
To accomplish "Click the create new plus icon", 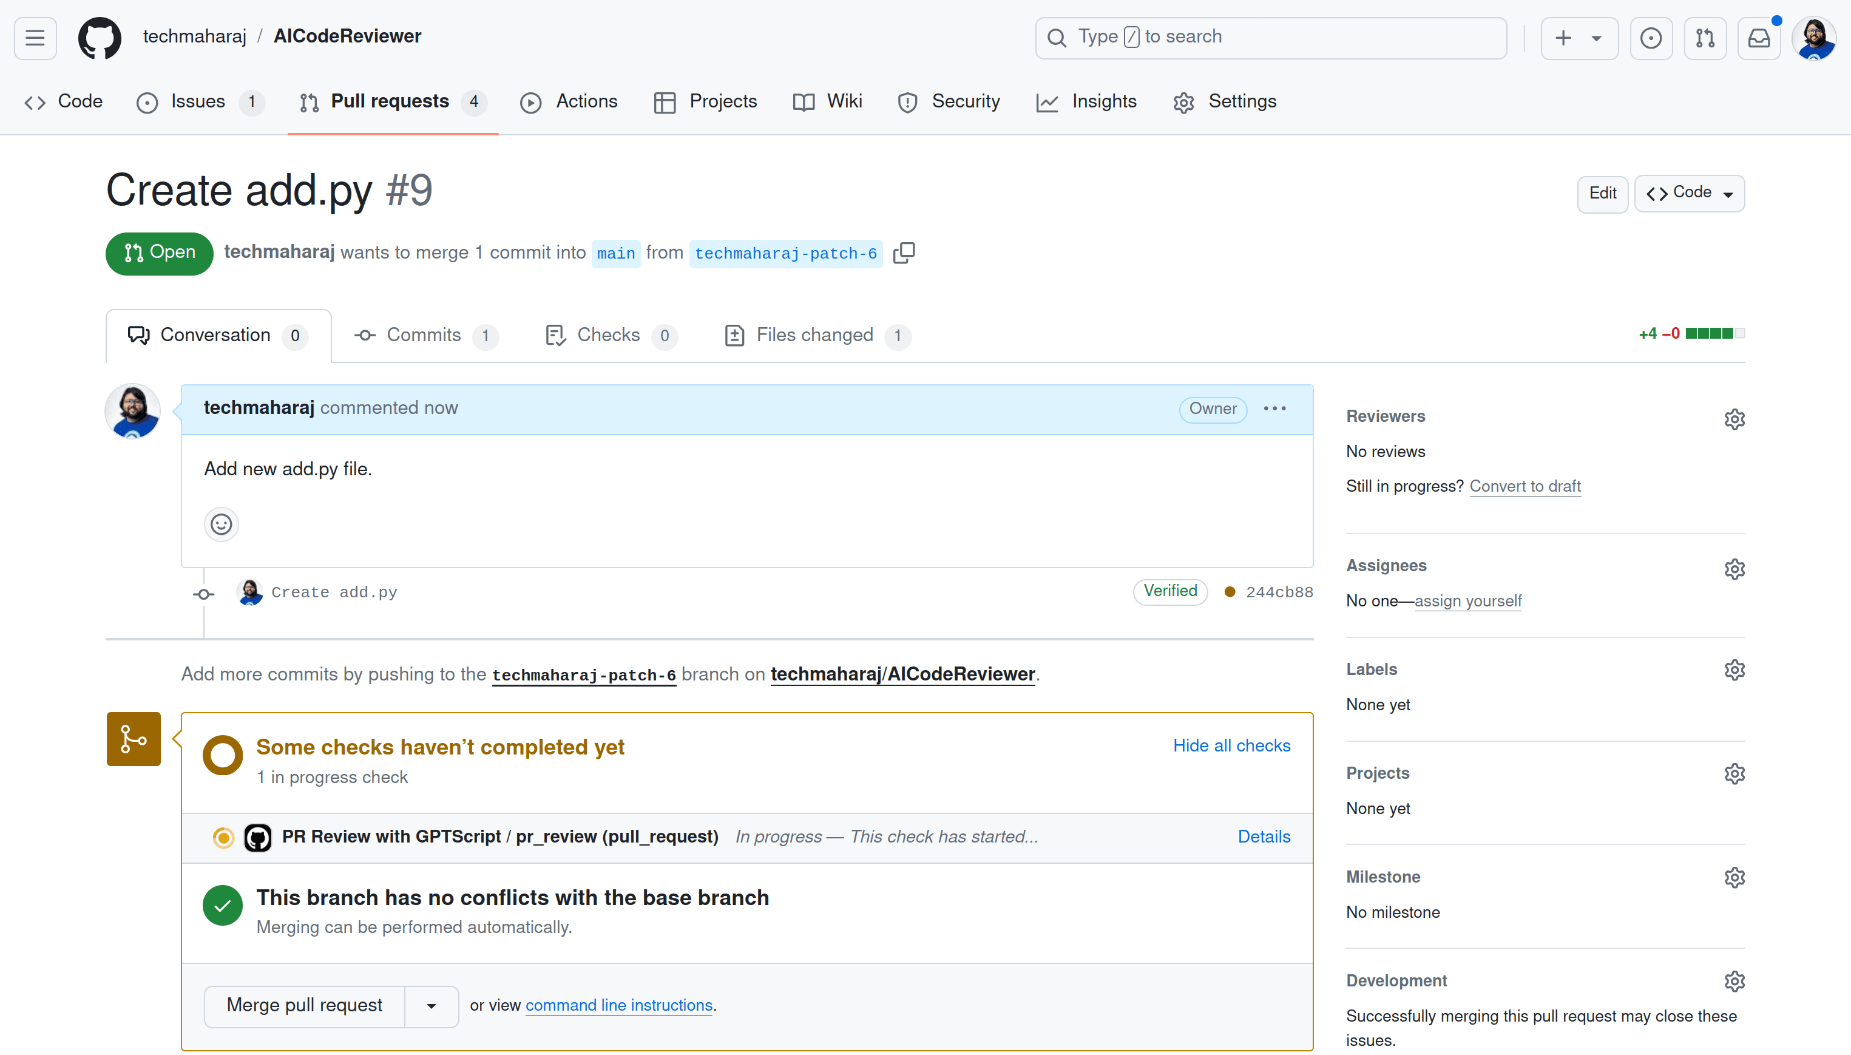I will [x=1563, y=38].
